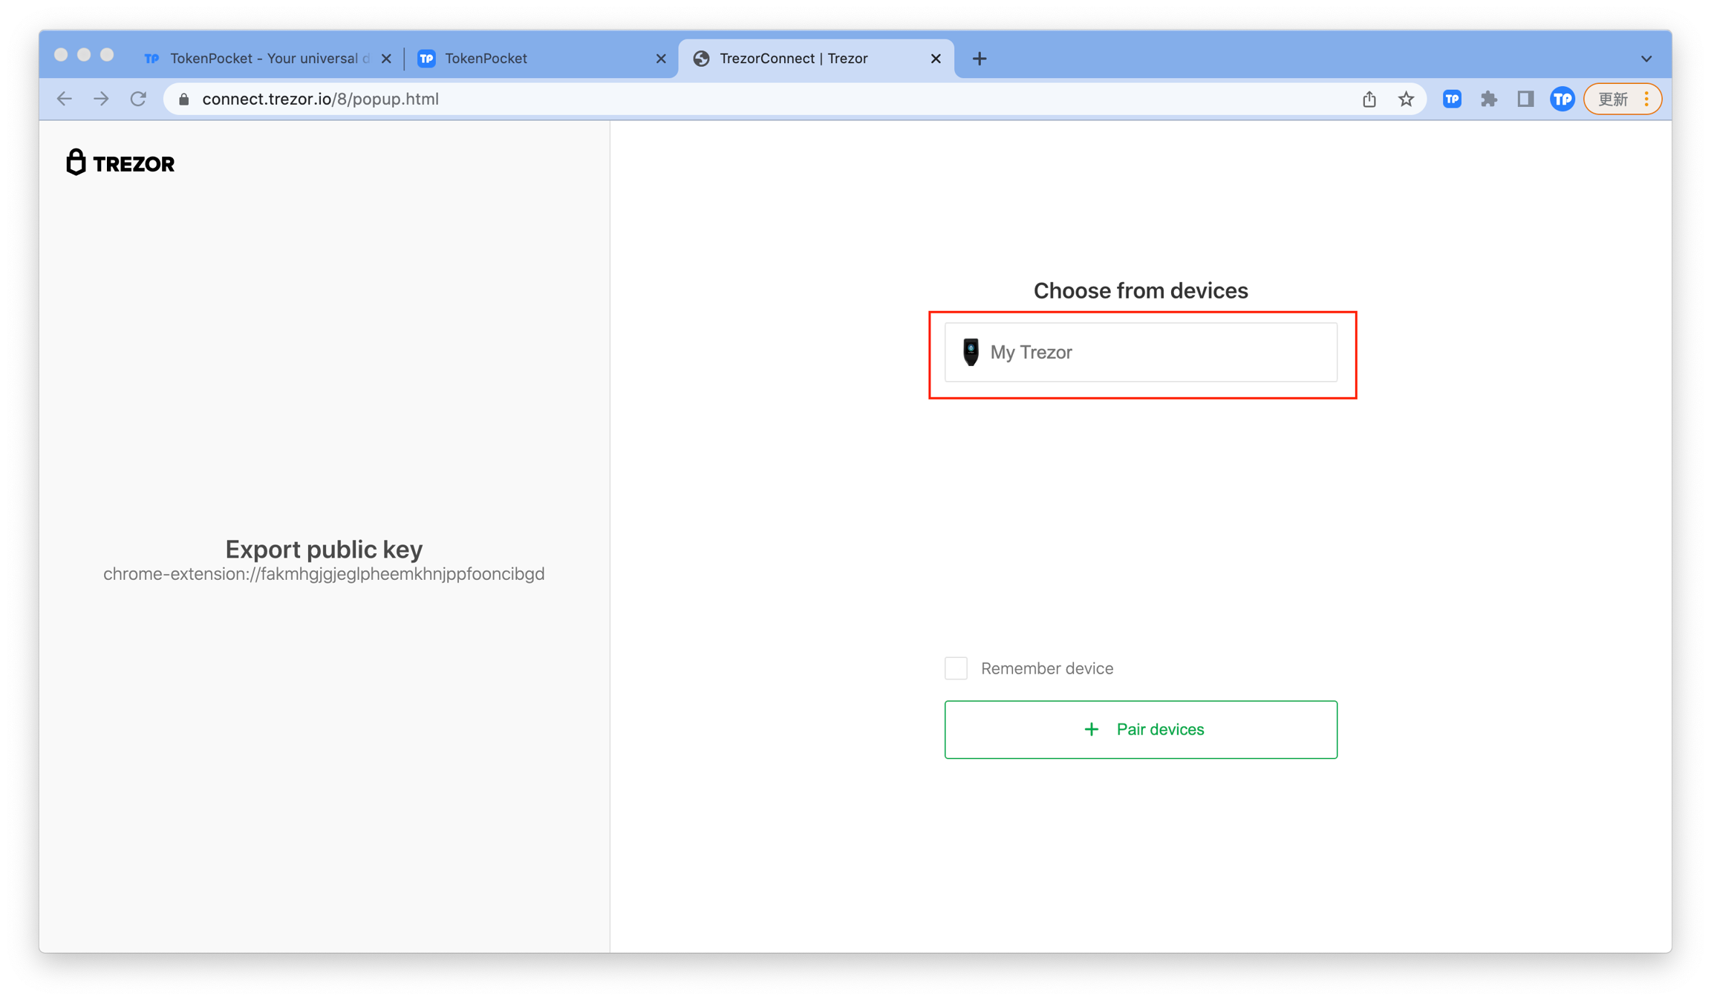The height and width of the screenshot is (1001, 1711).
Task: Click the share page icon
Action: coord(1369,99)
